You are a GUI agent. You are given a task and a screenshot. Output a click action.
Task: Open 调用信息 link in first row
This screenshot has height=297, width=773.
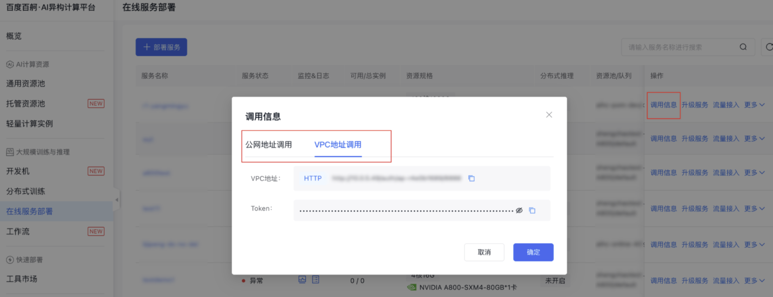pos(663,105)
